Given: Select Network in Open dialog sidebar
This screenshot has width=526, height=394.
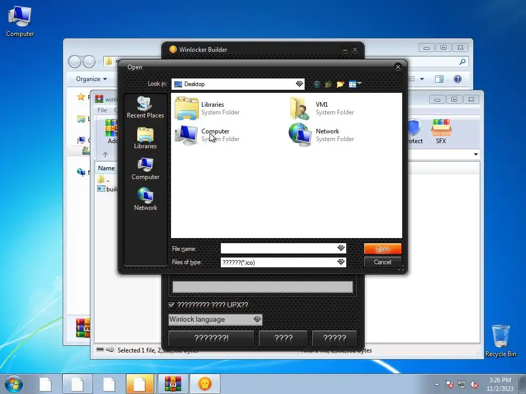Looking at the screenshot, I should pyautogui.click(x=145, y=199).
